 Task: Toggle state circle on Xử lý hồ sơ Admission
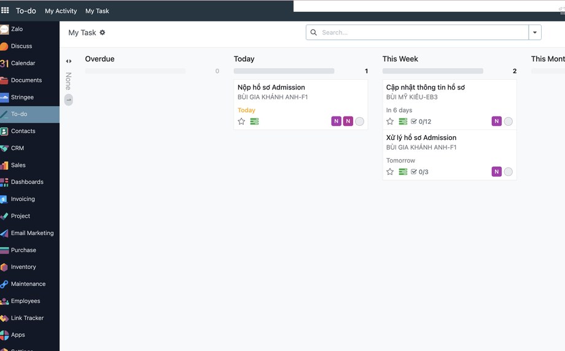tap(508, 172)
